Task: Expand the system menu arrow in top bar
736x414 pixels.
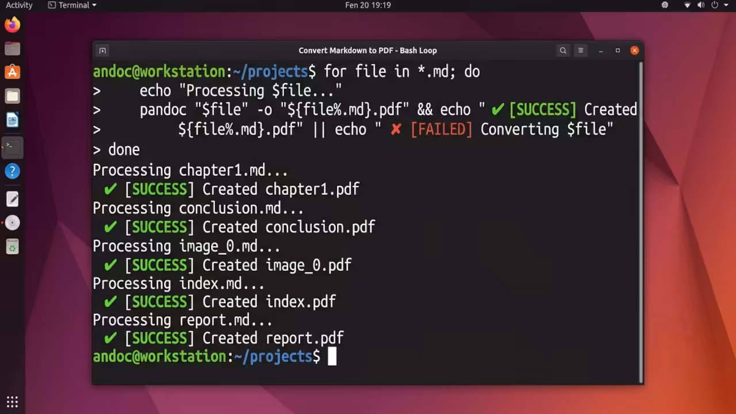Action: (726, 5)
